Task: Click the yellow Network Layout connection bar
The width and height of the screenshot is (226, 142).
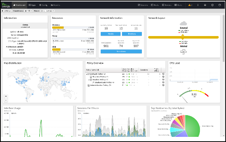Action: (183, 38)
